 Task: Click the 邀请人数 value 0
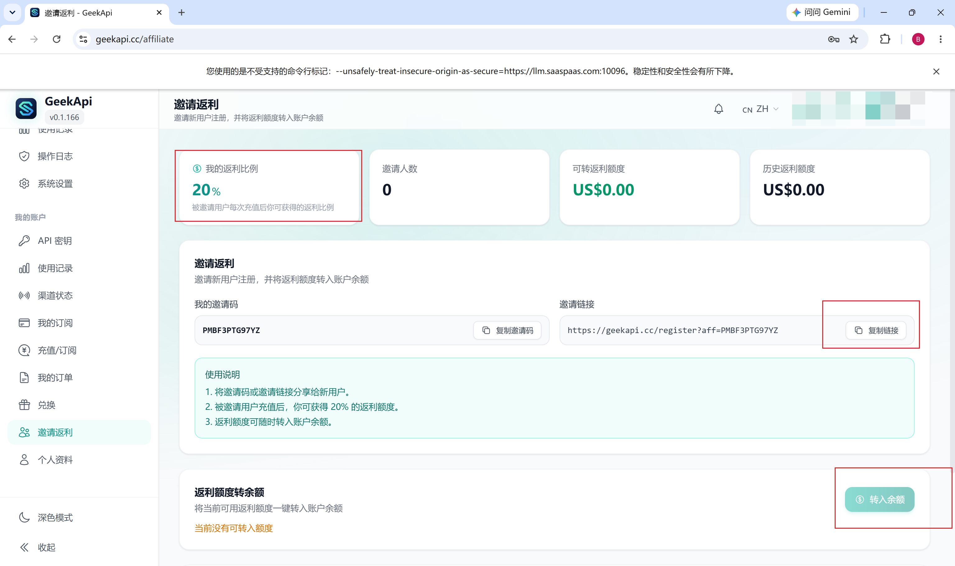coord(387,190)
